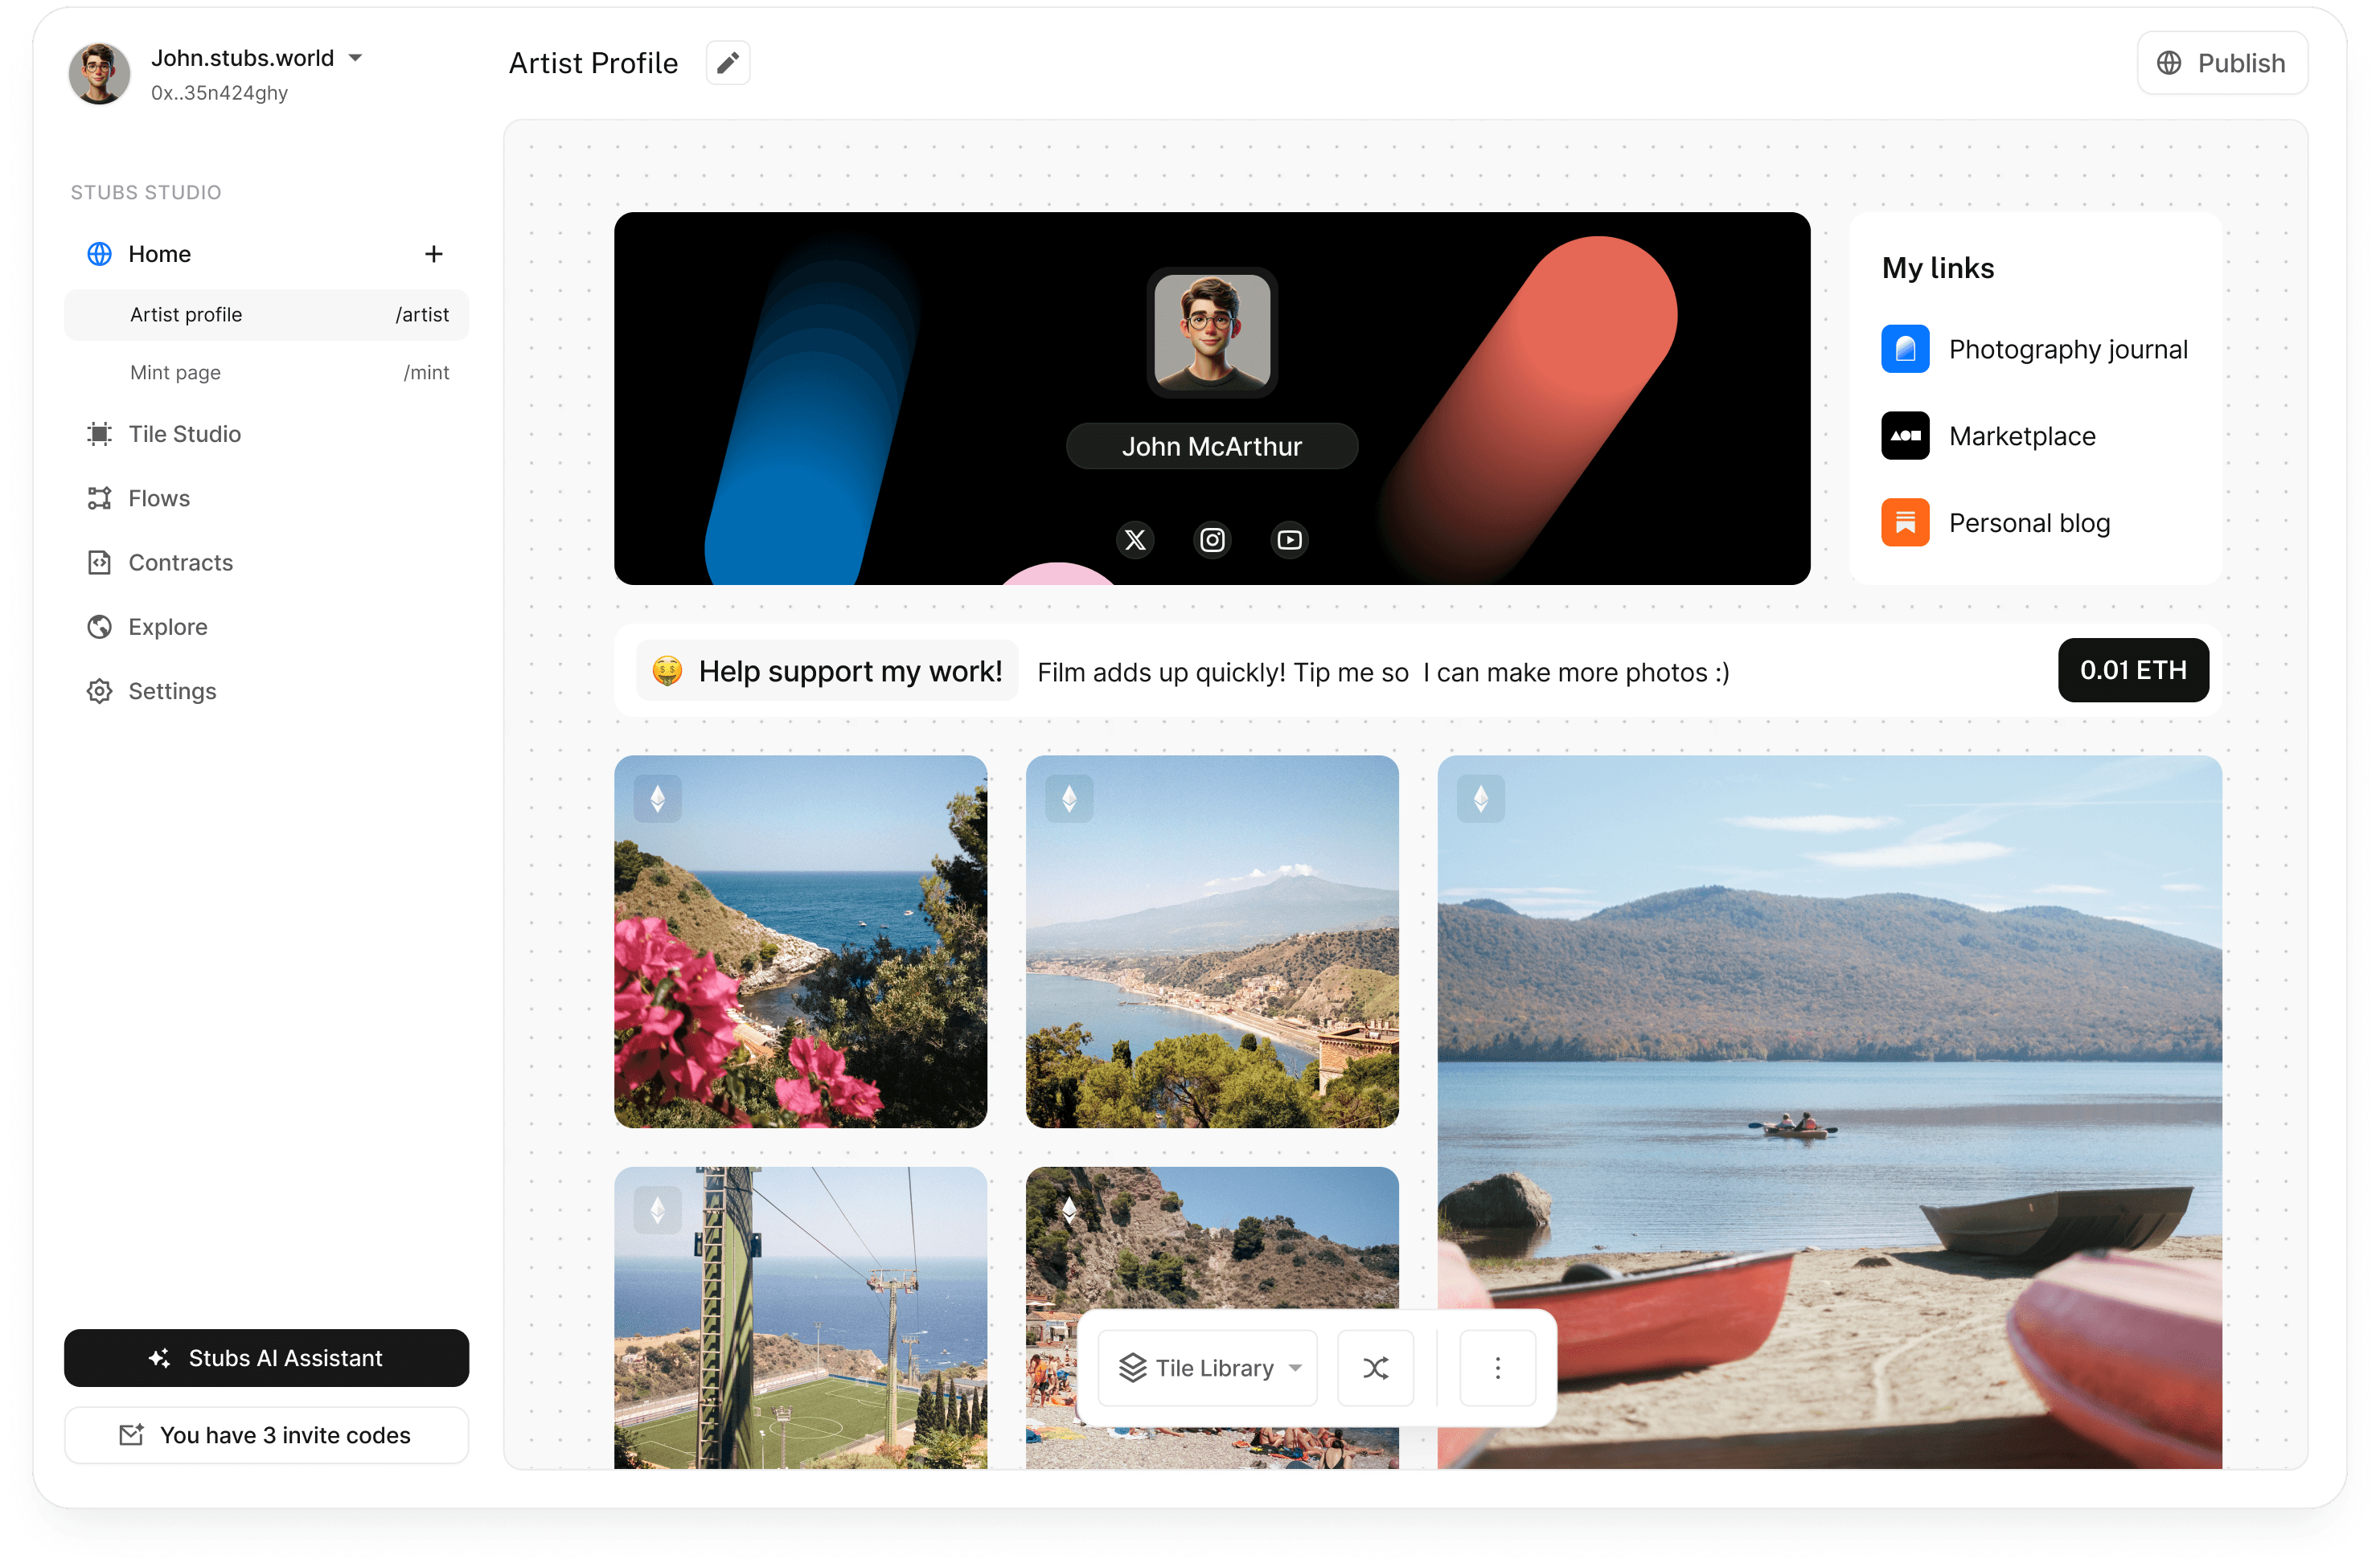Click the YouTube social icon
This screenshot has height=1567, width=2380.
[x=1289, y=540]
